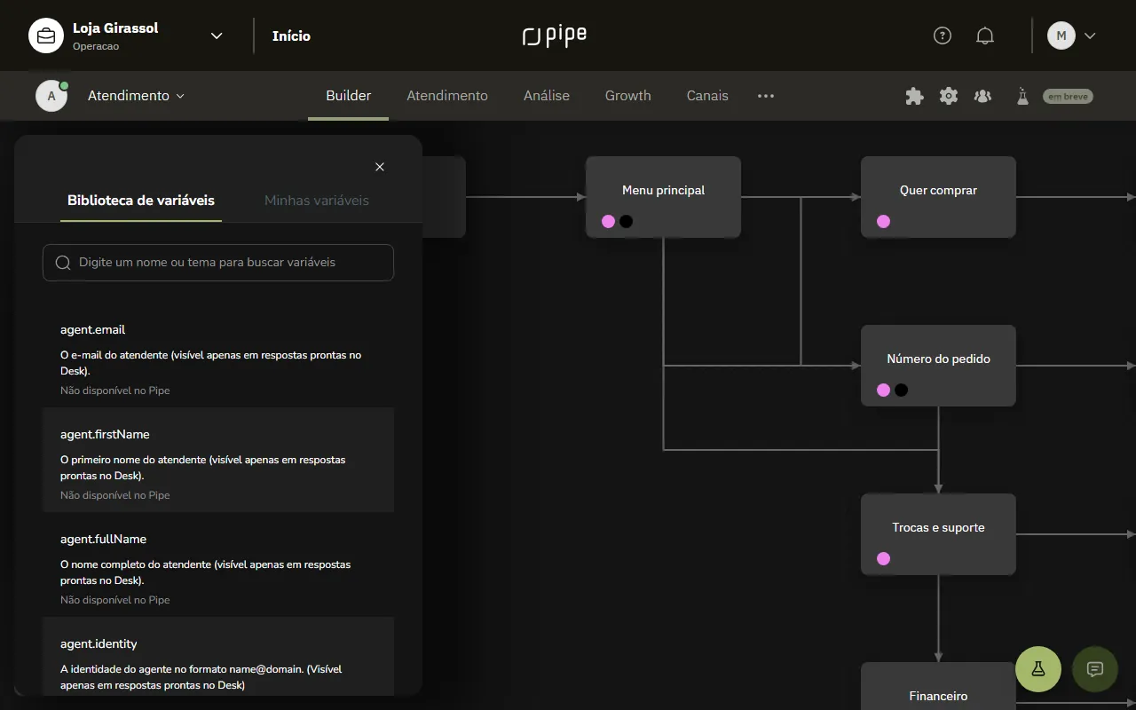Open the Quer comprar block
Image resolution: width=1136 pixels, height=710 pixels.
point(938,197)
